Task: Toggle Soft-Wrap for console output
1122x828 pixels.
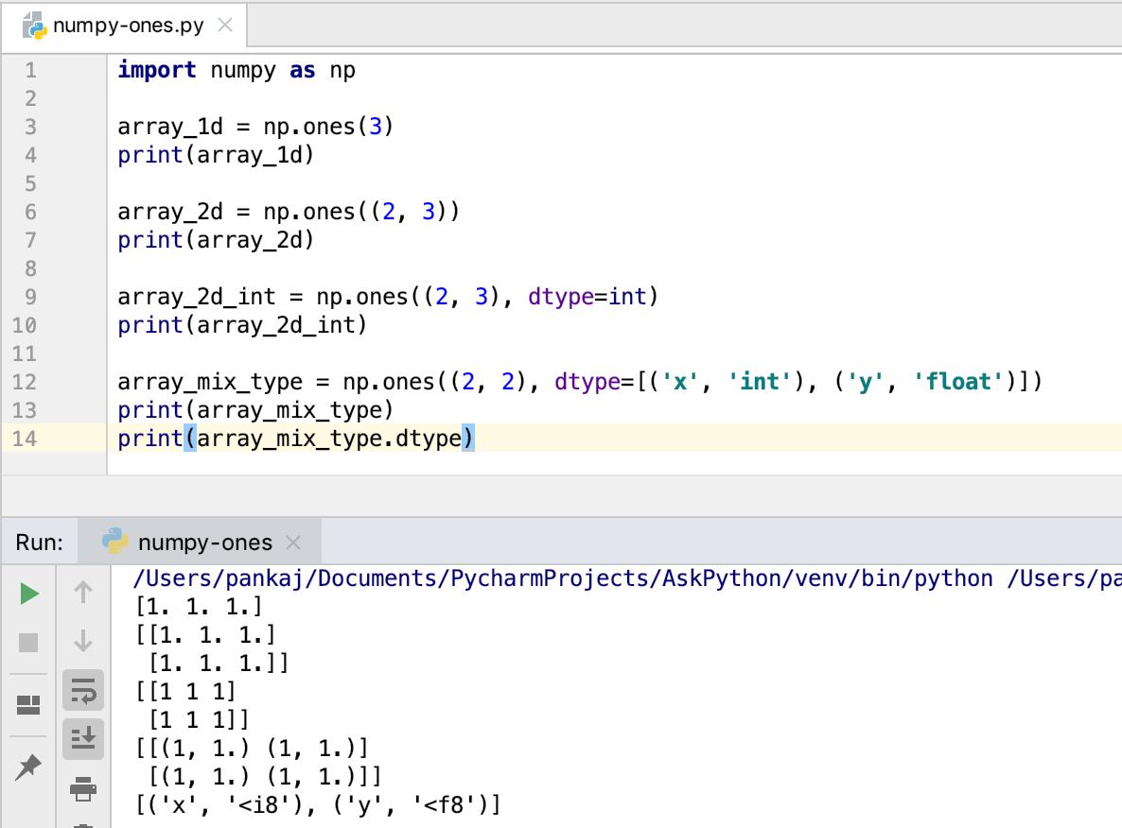Action: (81, 692)
